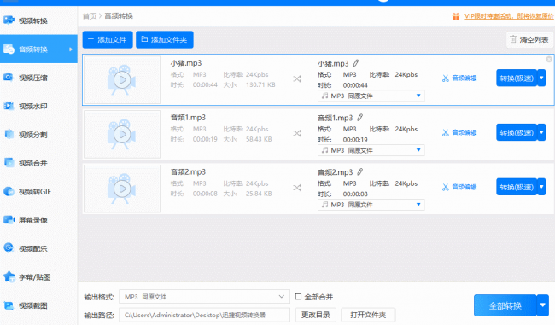The width and height of the screenshot is (555, 325).
Task: Expand arrow on 音频转换 sidebar item
Action: [71, 49]
